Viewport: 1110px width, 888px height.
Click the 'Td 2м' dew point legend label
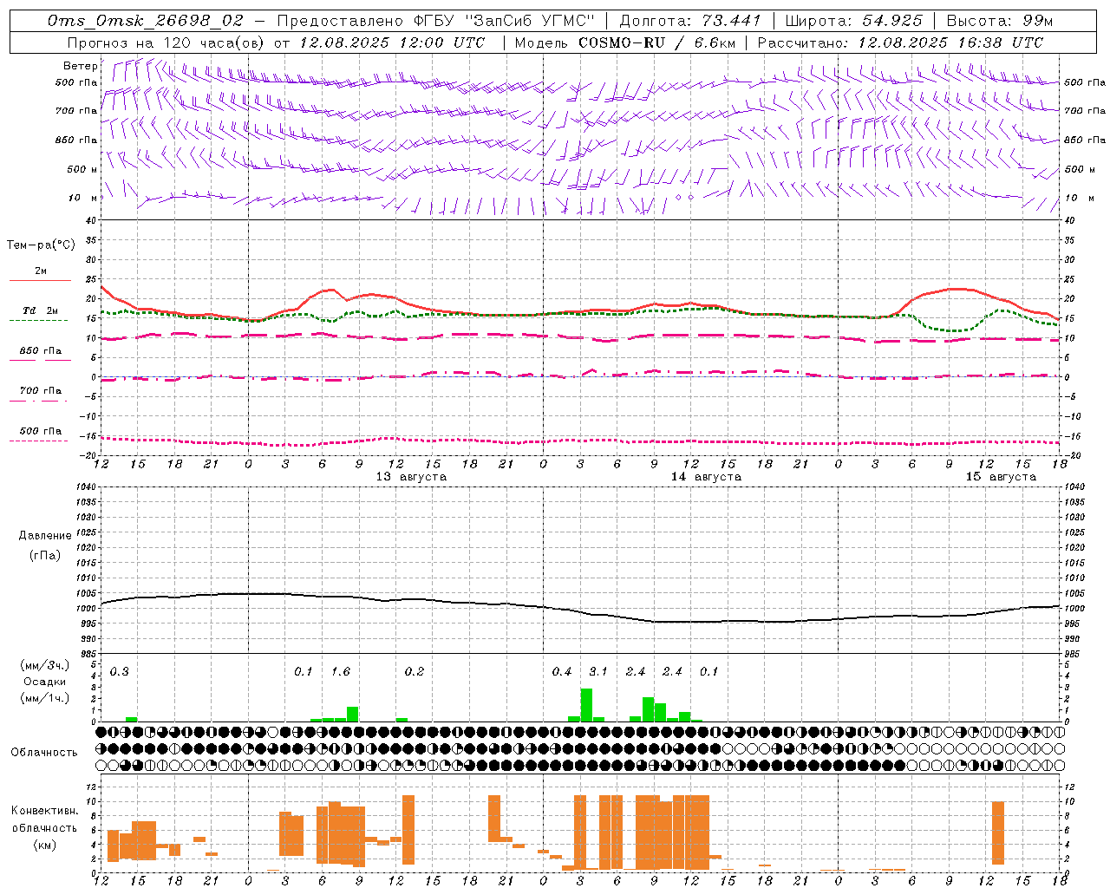click(x=41, y=310)
